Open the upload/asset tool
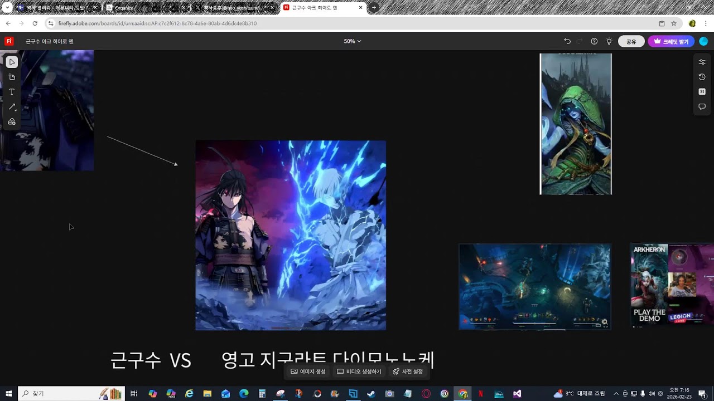714x401 pixels. [x=12, y=122]
